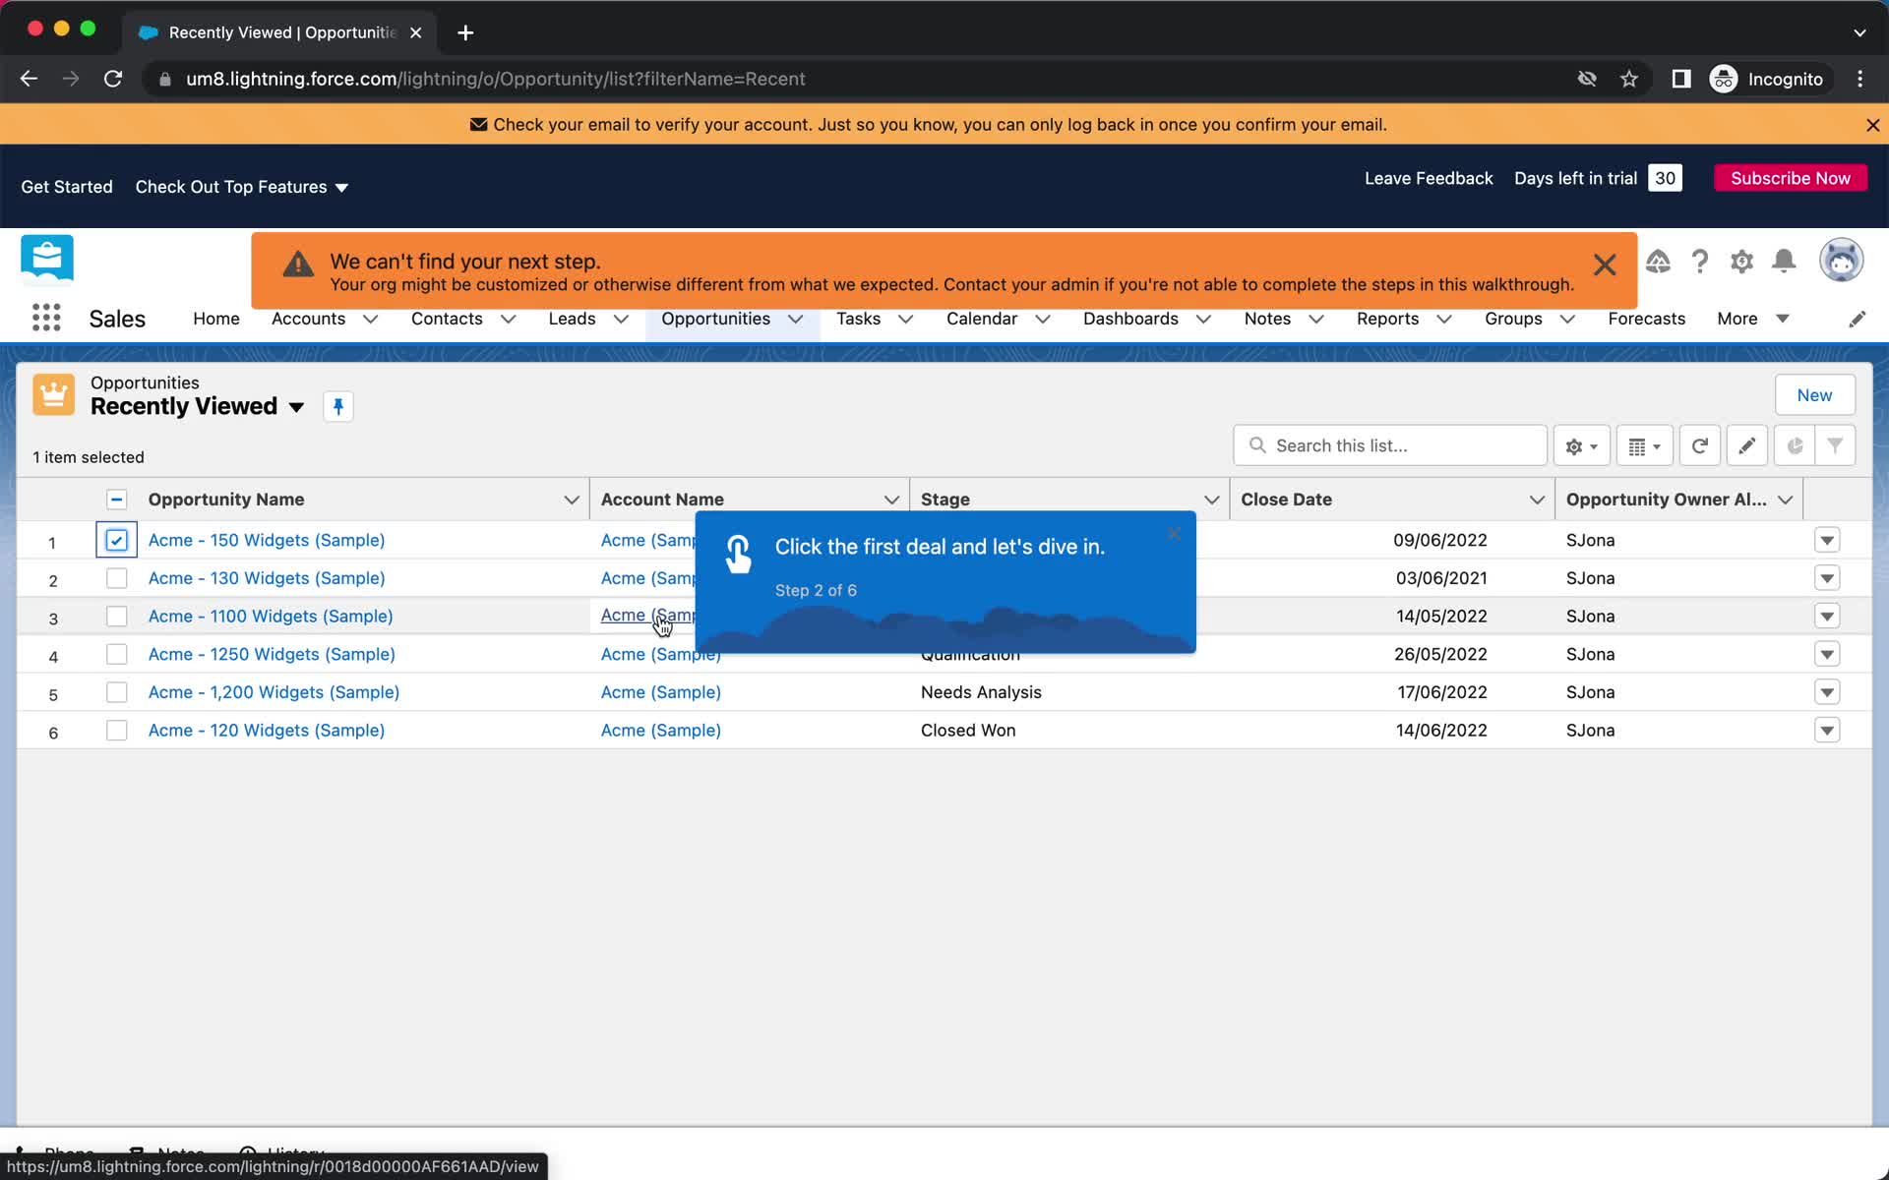The height and width of the screenshot is (1180, 1889).
Task: Open the Trailhead guidance center icon
Action: click(1658, 262)
